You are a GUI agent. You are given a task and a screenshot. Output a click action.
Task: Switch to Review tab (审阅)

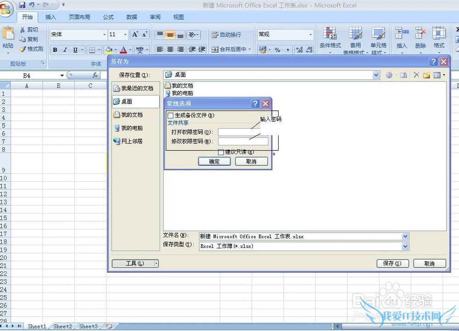coord(155,17)
